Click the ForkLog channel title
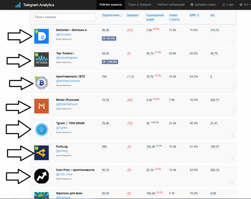The width and height of the screenshot is (251, 199). [x=62, y=147]
